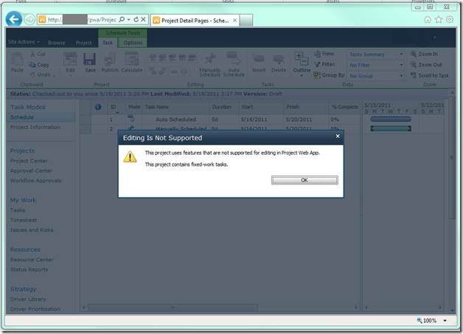Click the Auto Scheduled Gantt bar

391,119
